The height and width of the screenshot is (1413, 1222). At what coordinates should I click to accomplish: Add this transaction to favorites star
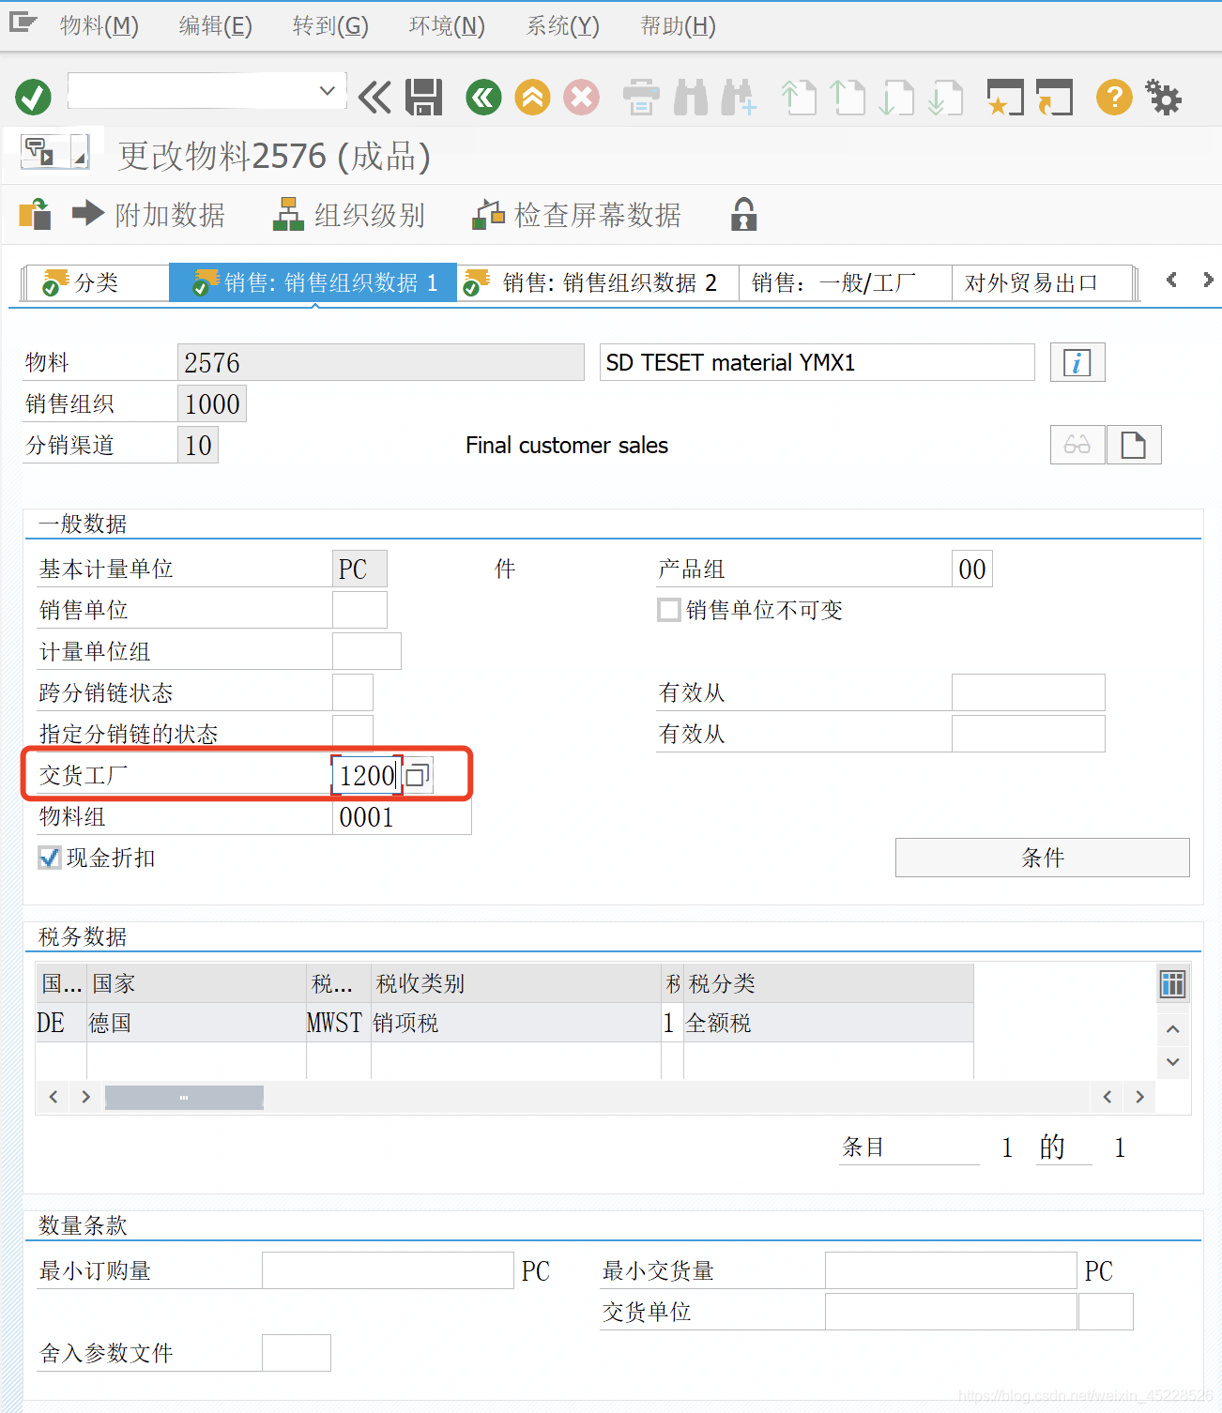pyautogui.click(x=1004, y=97)
